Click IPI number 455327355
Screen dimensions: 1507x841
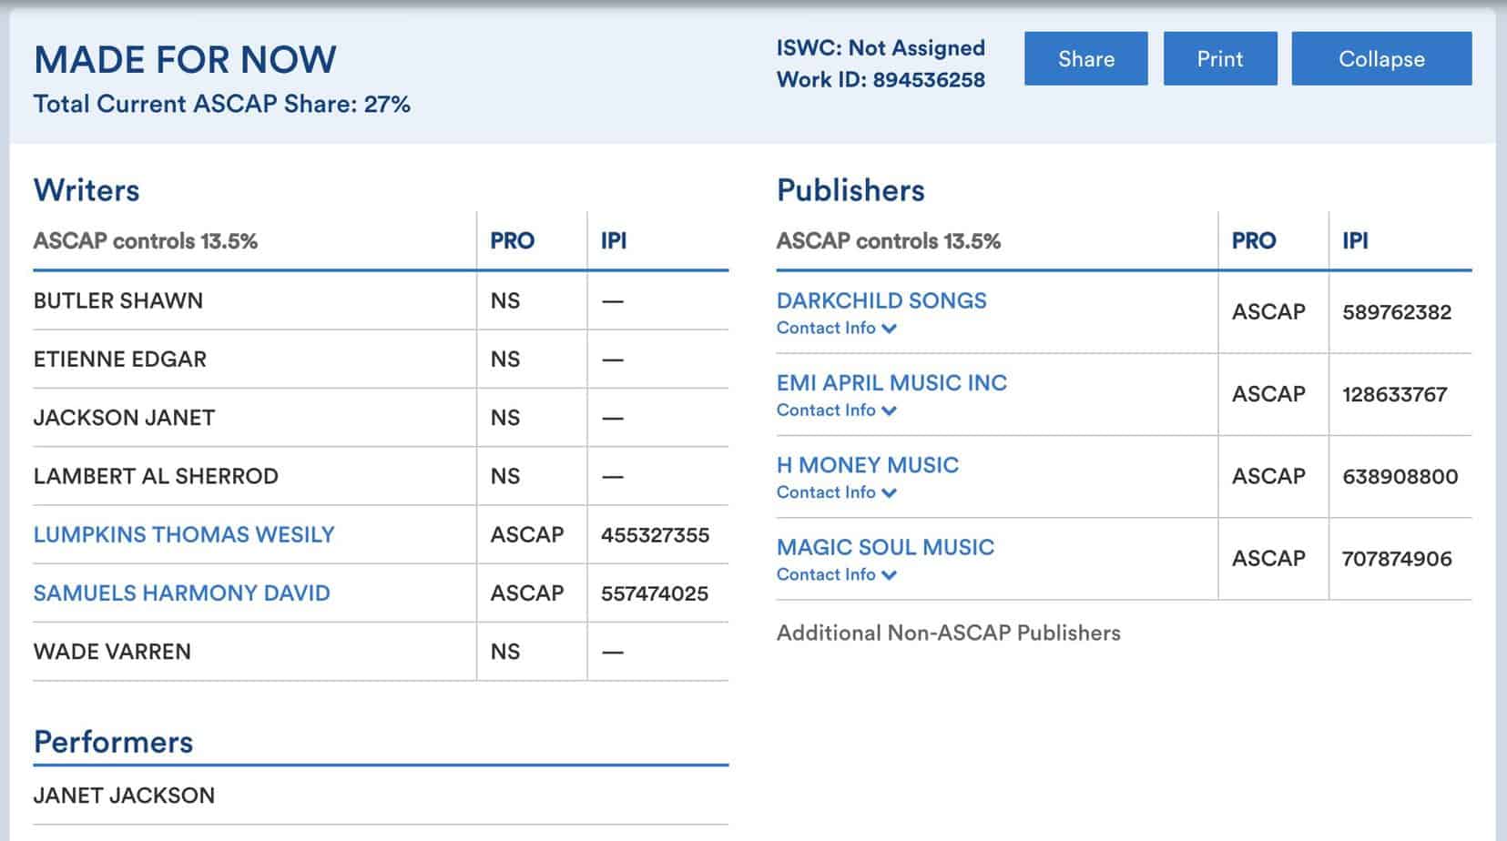pyautogui.click(x=655, y=535)
